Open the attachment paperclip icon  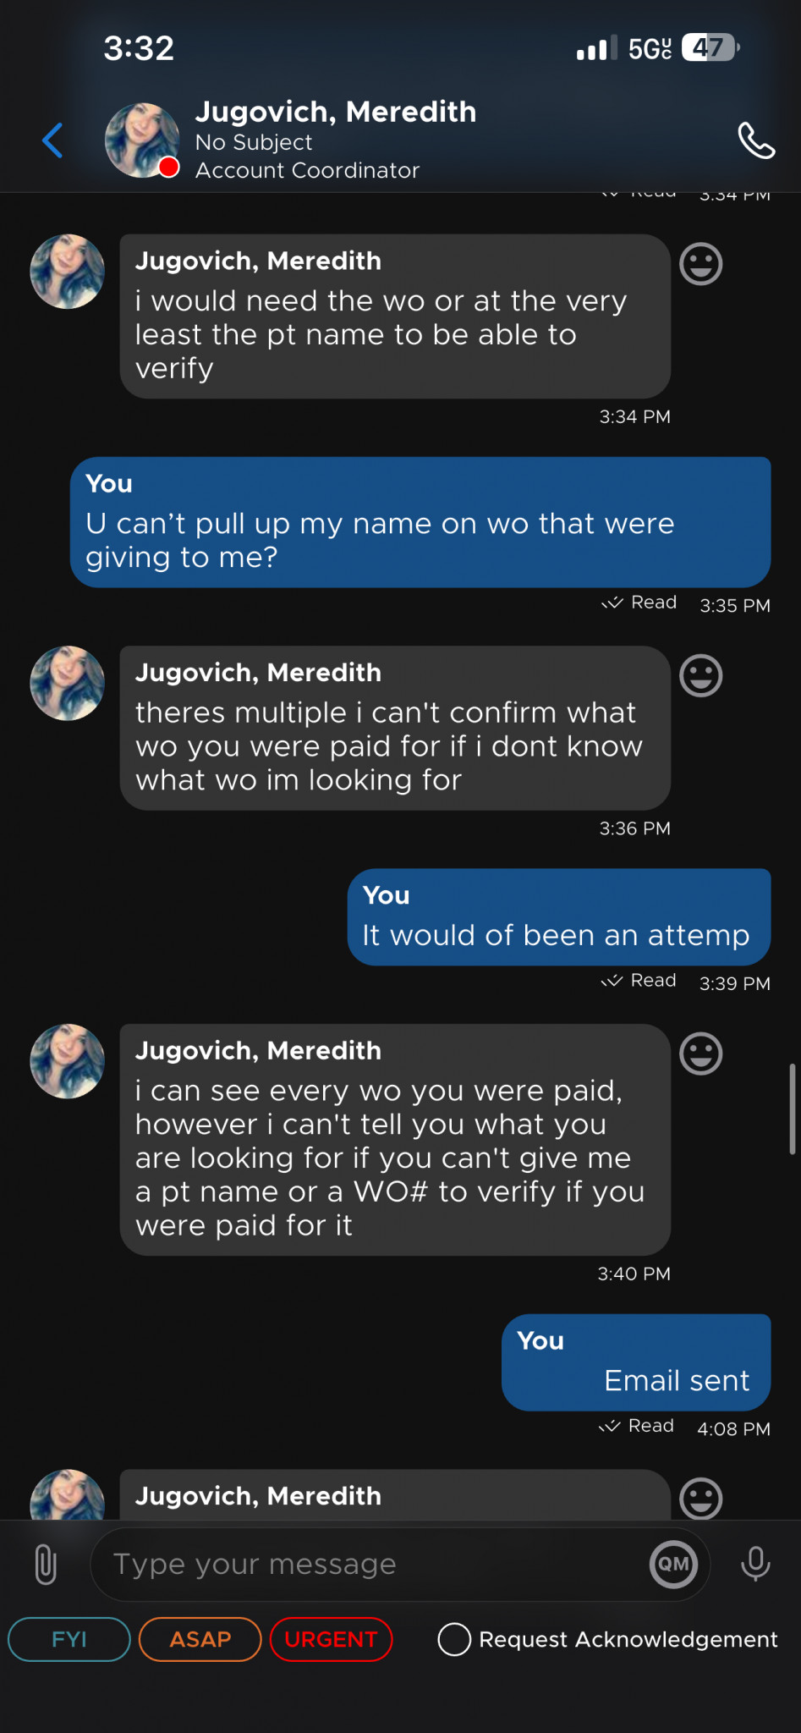(46, 1565)
